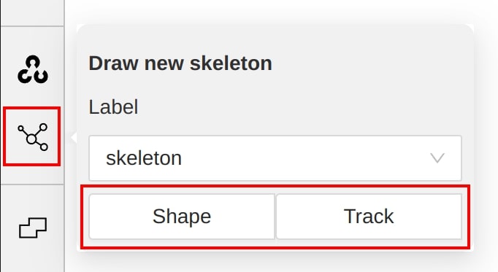The image size is (498, 272).
Task: Choose Shape mode for the new skeleton
Action: 182,216
